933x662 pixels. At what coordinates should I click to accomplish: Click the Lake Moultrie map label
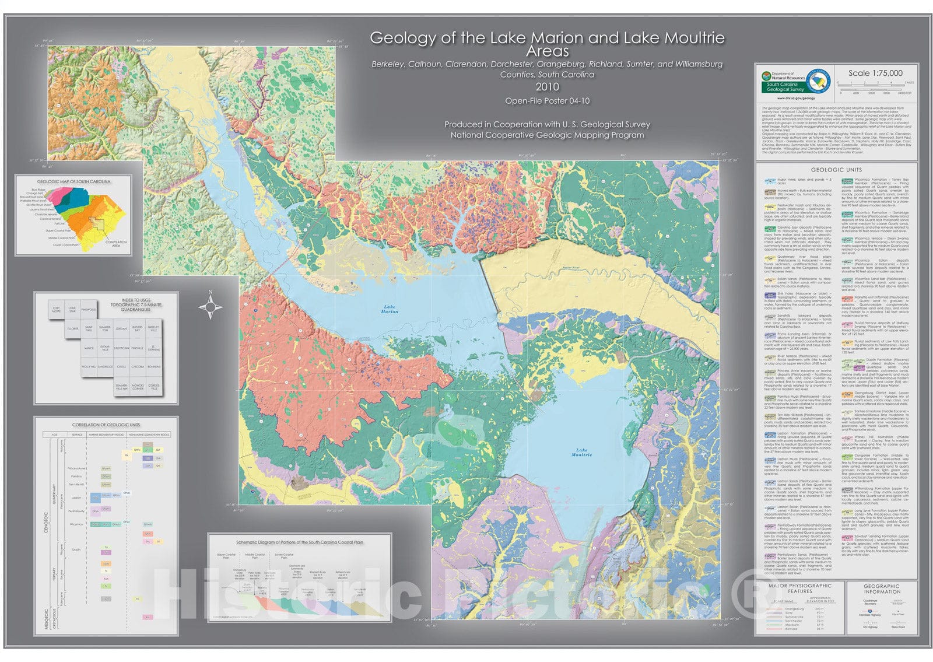581,452
